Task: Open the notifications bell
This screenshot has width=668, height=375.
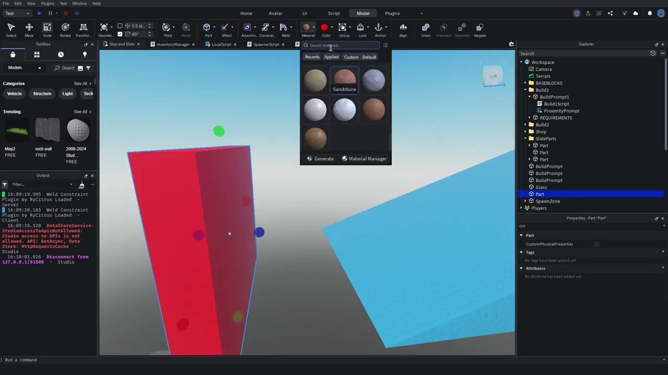Action: [x=650, y=13]
